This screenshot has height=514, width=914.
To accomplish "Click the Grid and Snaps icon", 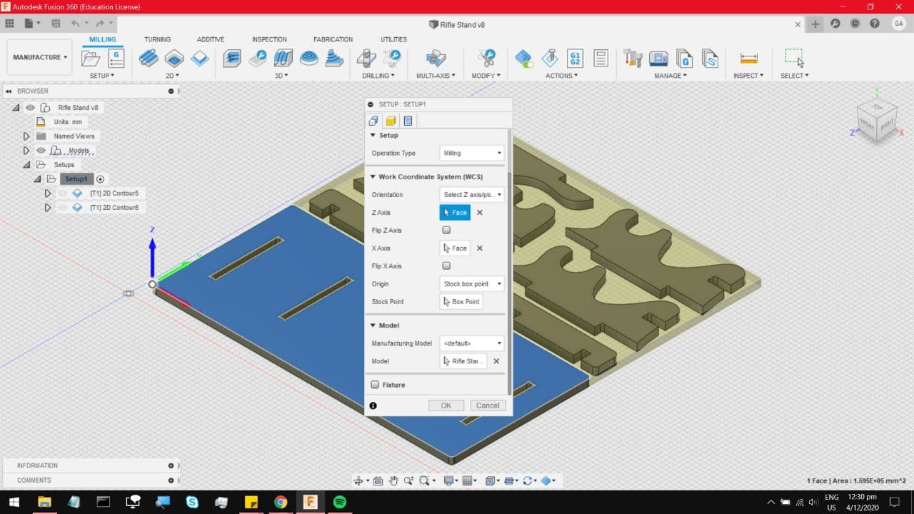I will click(467, 481).
